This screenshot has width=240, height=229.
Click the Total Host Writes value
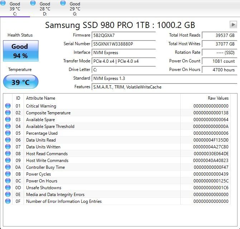(220, 44)
